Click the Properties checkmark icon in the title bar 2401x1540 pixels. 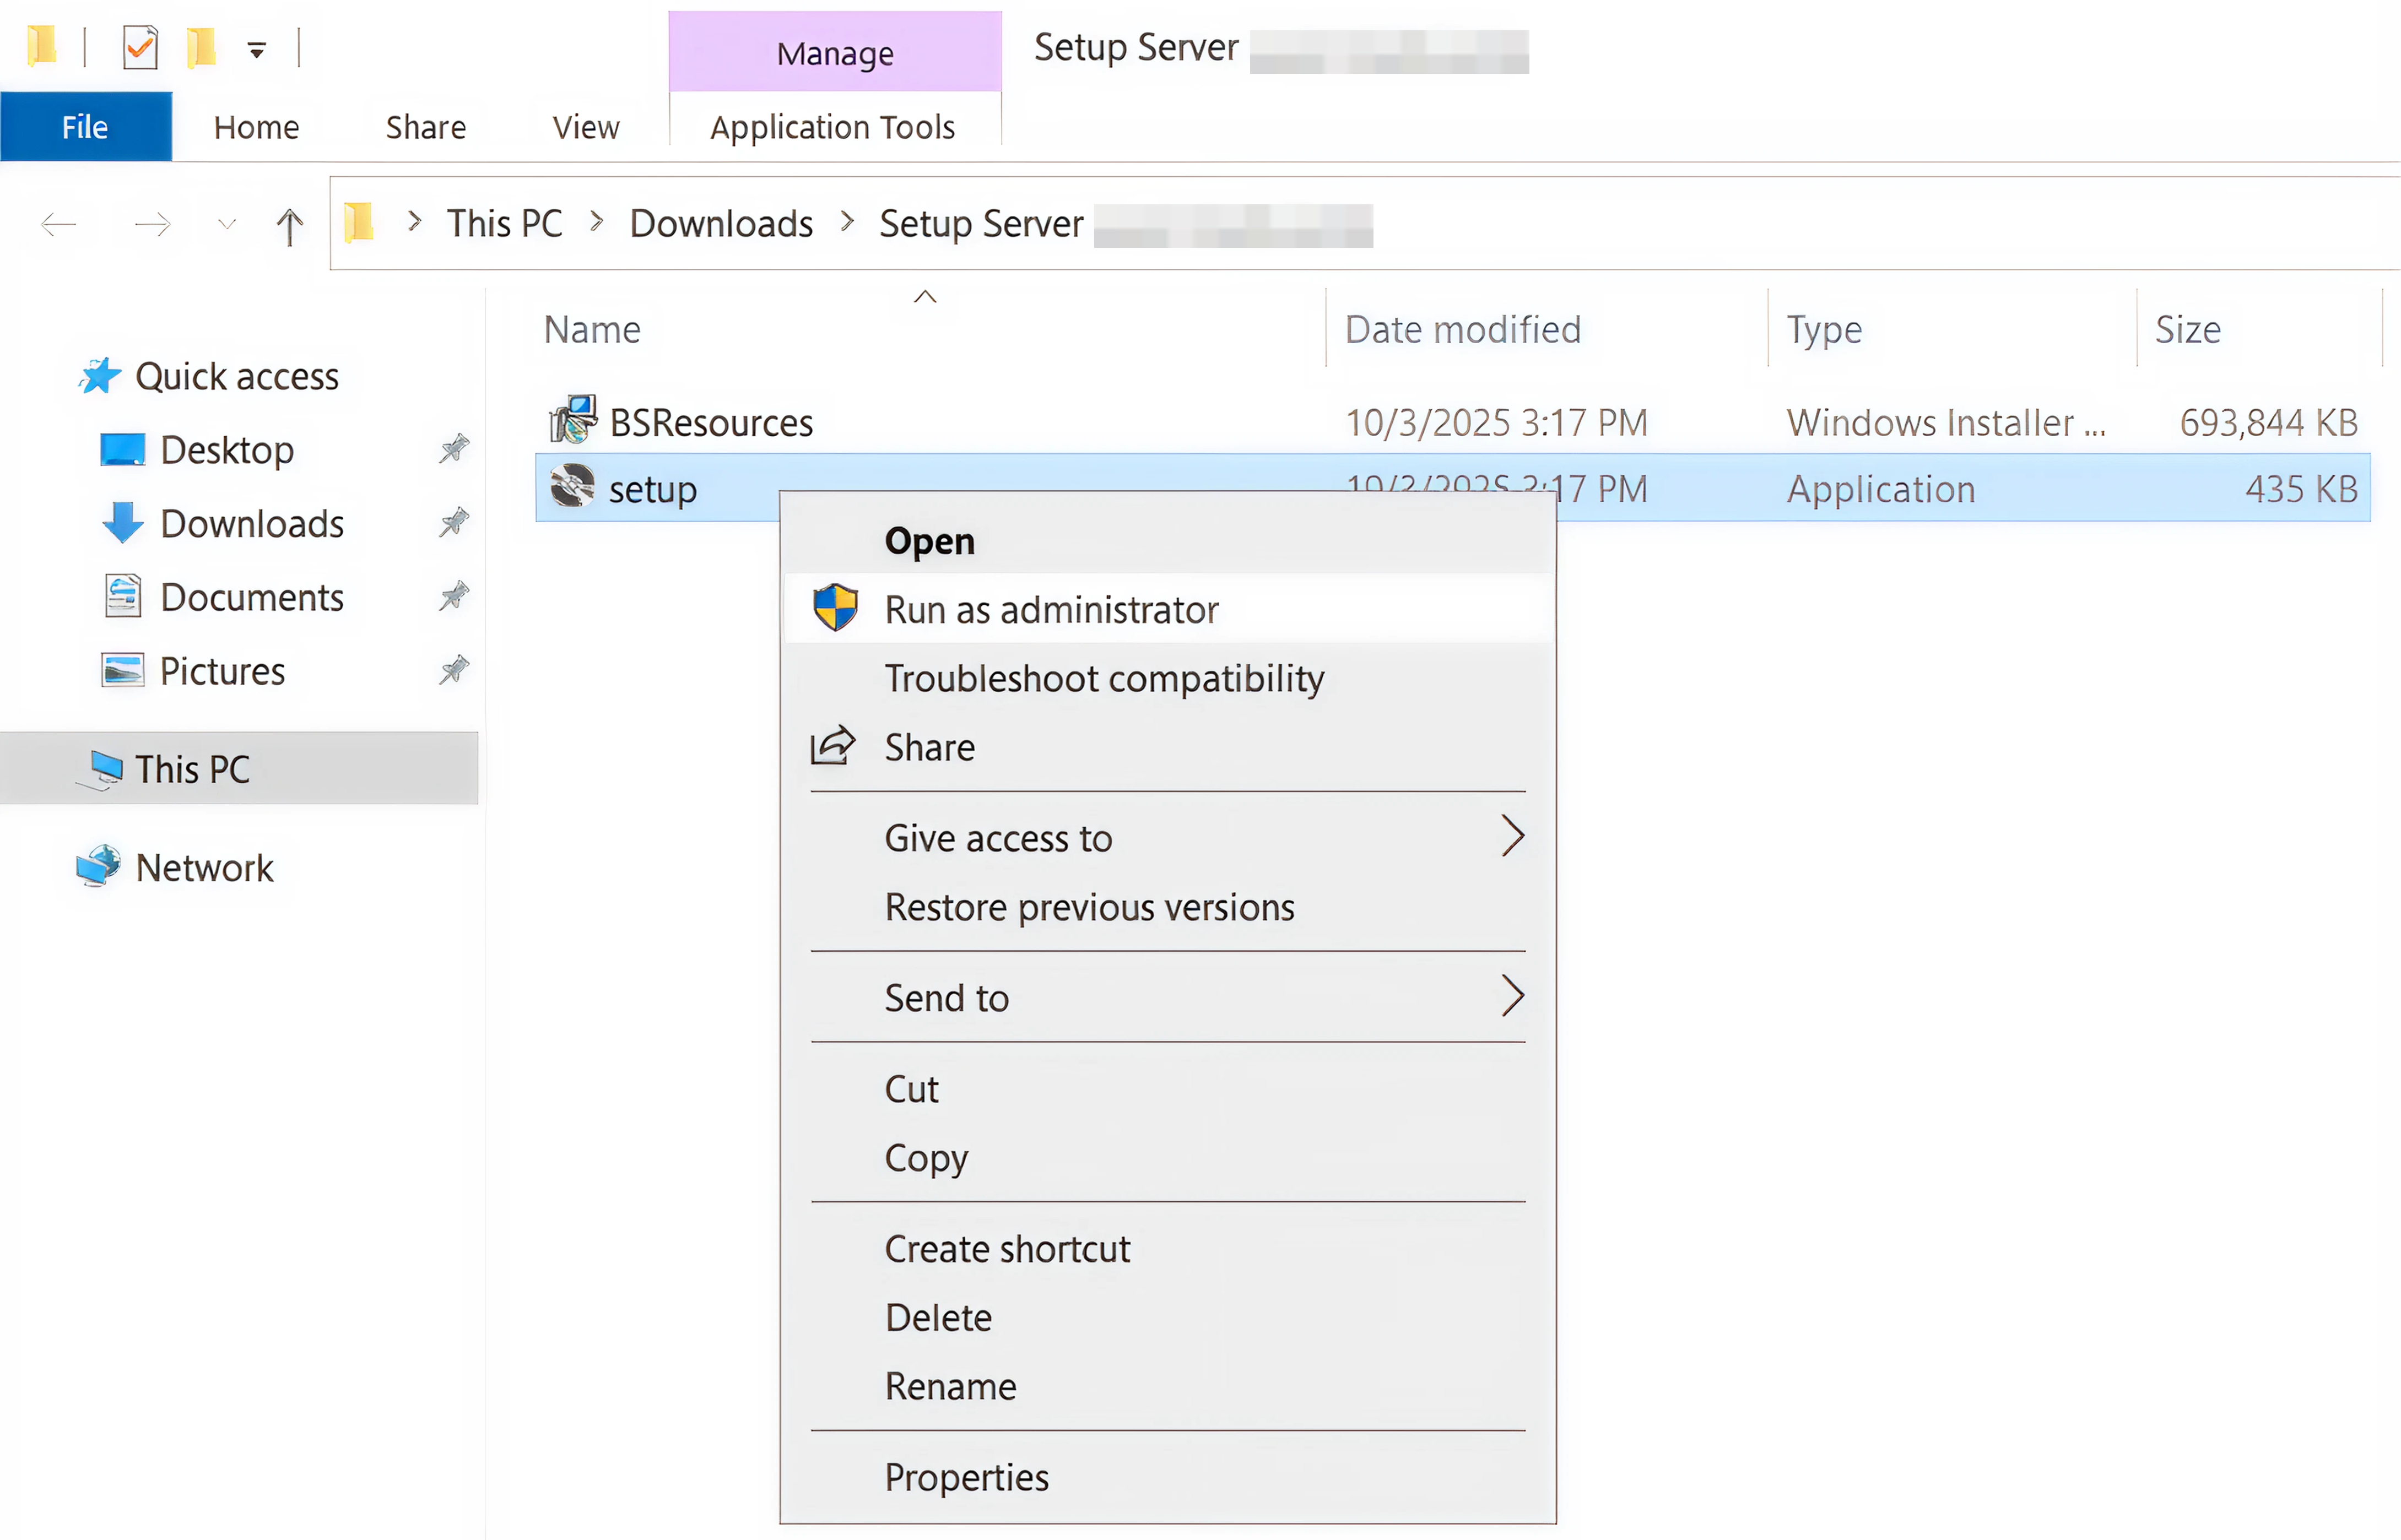point(140,47)
